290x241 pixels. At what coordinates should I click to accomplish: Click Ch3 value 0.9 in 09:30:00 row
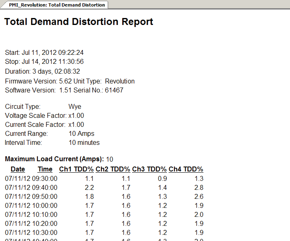(x=162, y=179)
